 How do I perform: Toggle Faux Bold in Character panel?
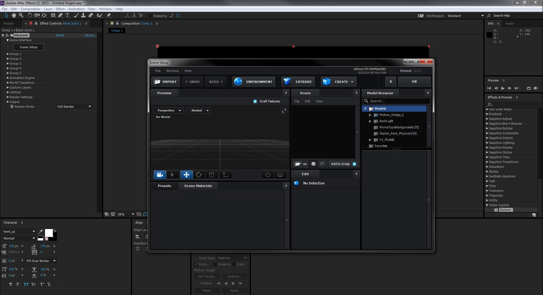(11, 284)
